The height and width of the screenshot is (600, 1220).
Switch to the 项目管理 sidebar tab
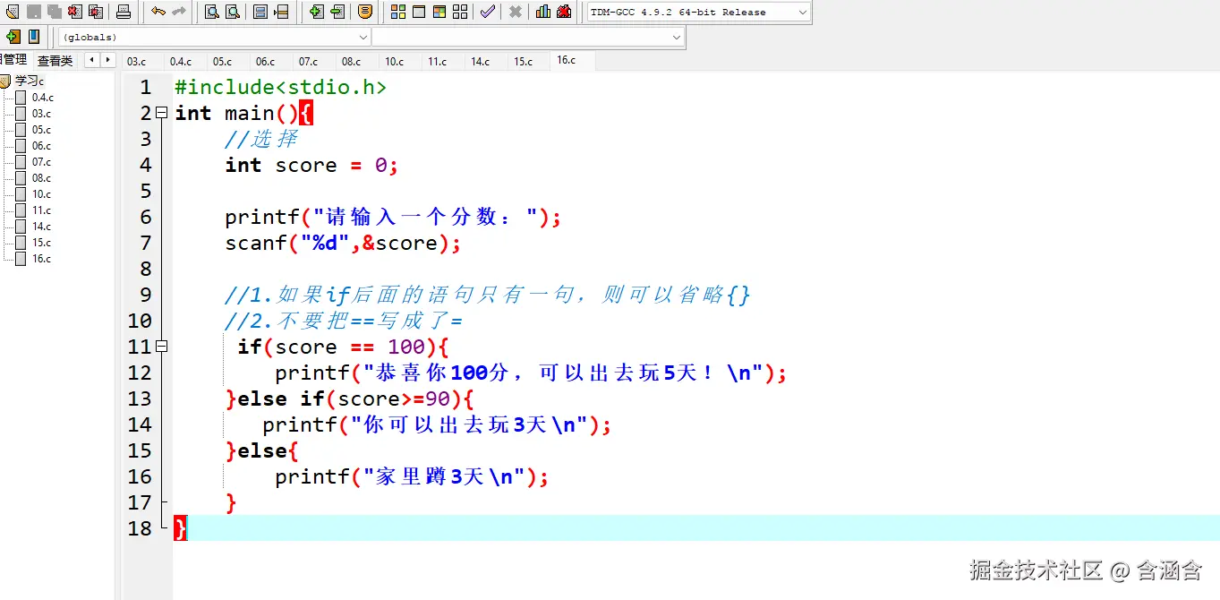14,60
